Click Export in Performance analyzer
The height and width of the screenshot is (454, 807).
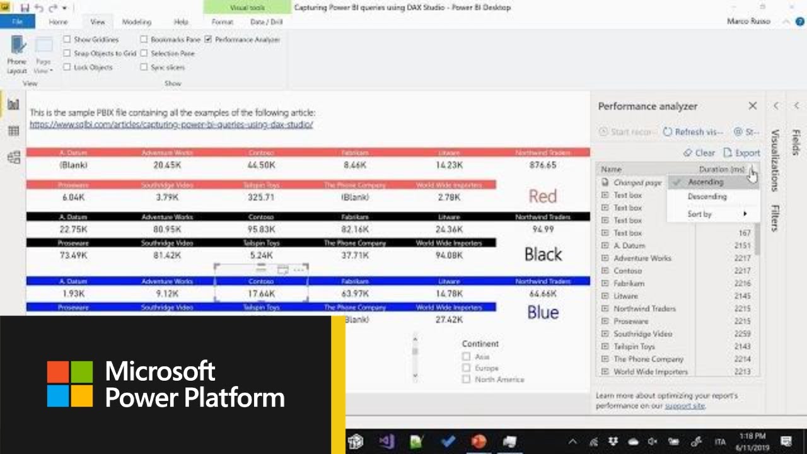[741, 153]
